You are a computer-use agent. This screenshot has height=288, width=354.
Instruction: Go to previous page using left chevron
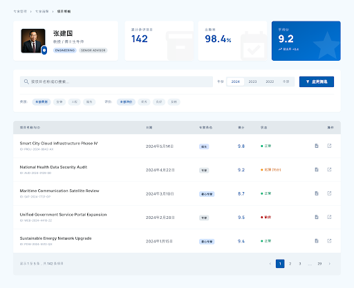pyautogui.click(x=270, y=264)
